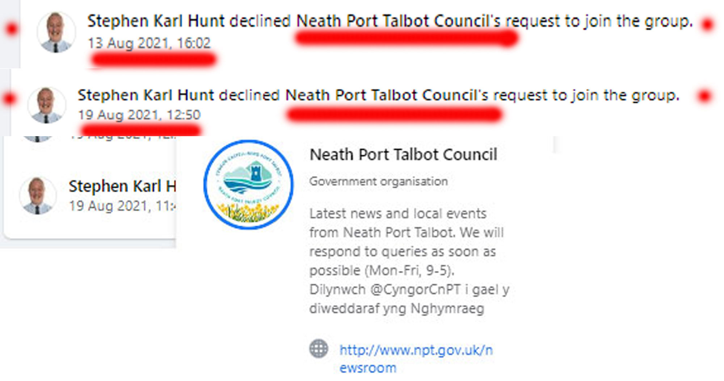Viewport: 724px width, 381px height.
Task: Click the 13 Aug 2021, 16:02 timestamp
Action: (x=149, y=43)
